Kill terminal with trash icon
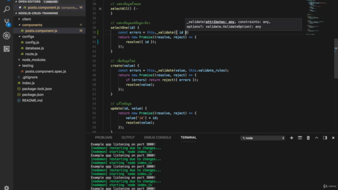Image resolution: width=338 pixels, height=190 pixels. 308,138
